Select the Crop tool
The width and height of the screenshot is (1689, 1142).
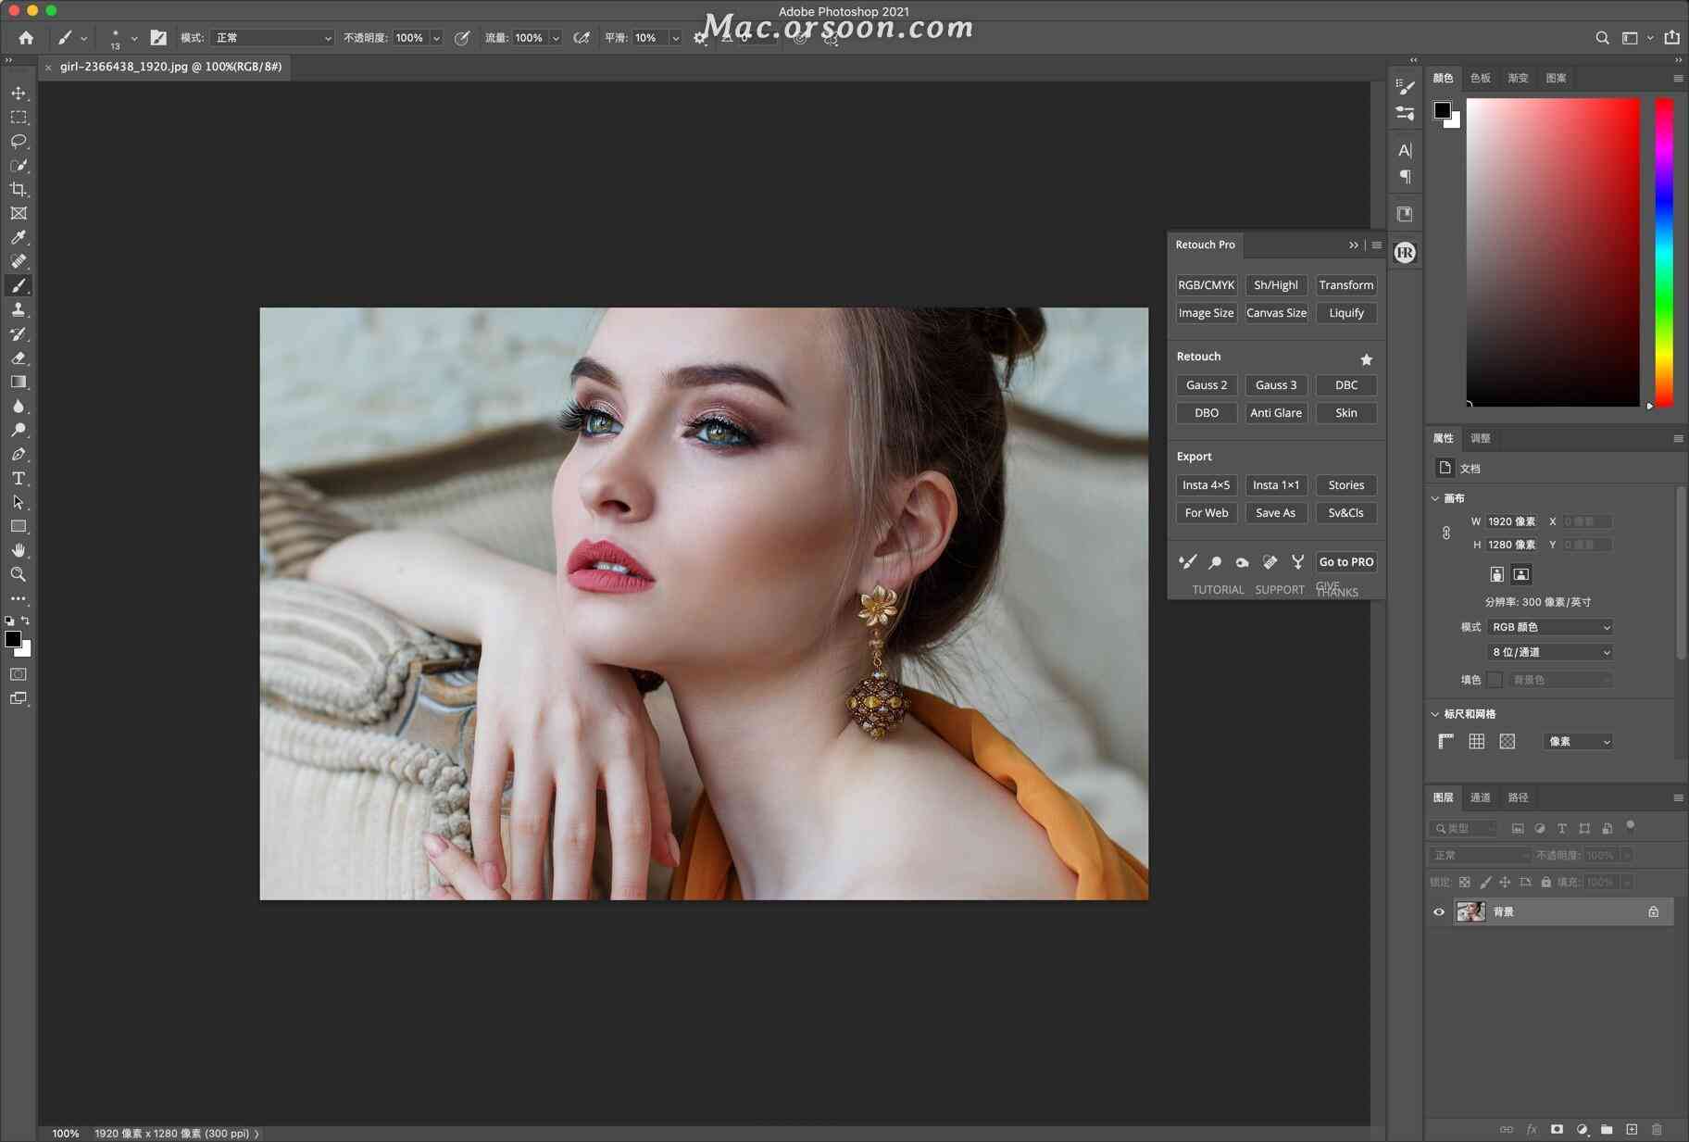click(x=19, y=190)
